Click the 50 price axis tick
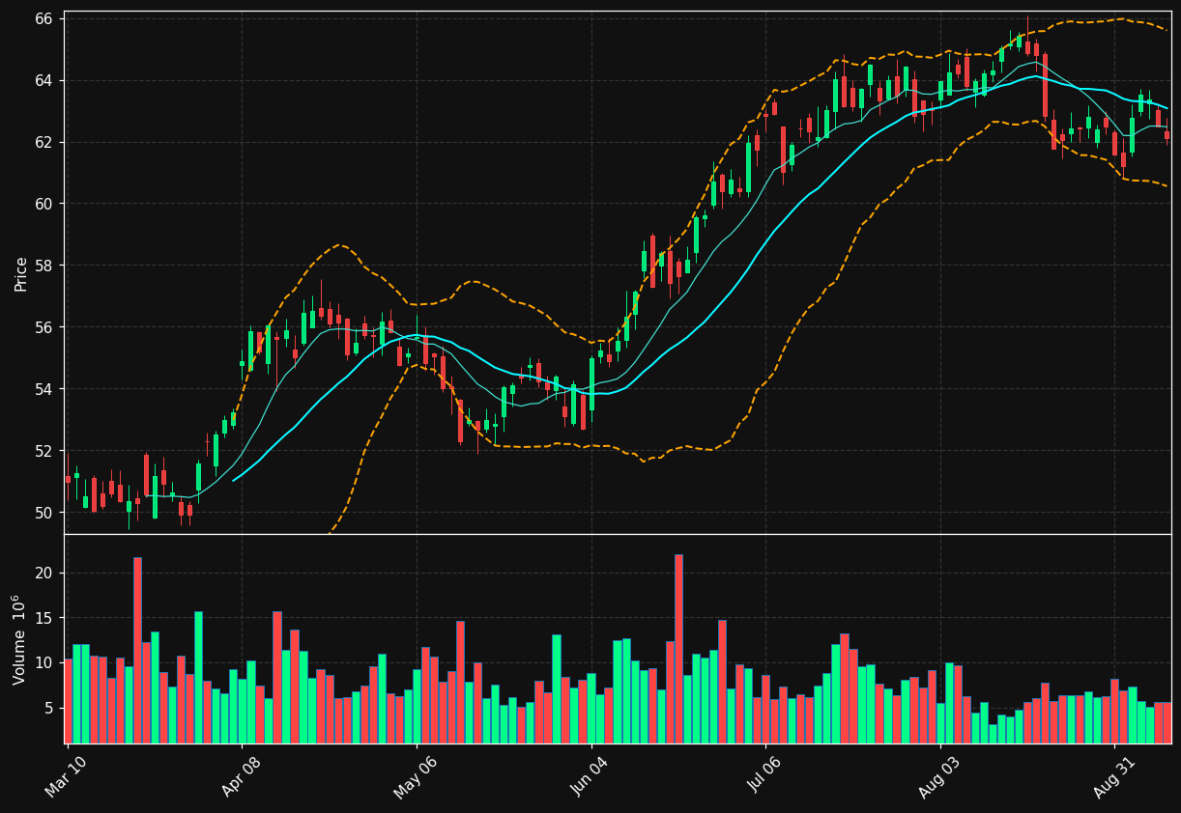1181x813 pixels. (45, 513)
